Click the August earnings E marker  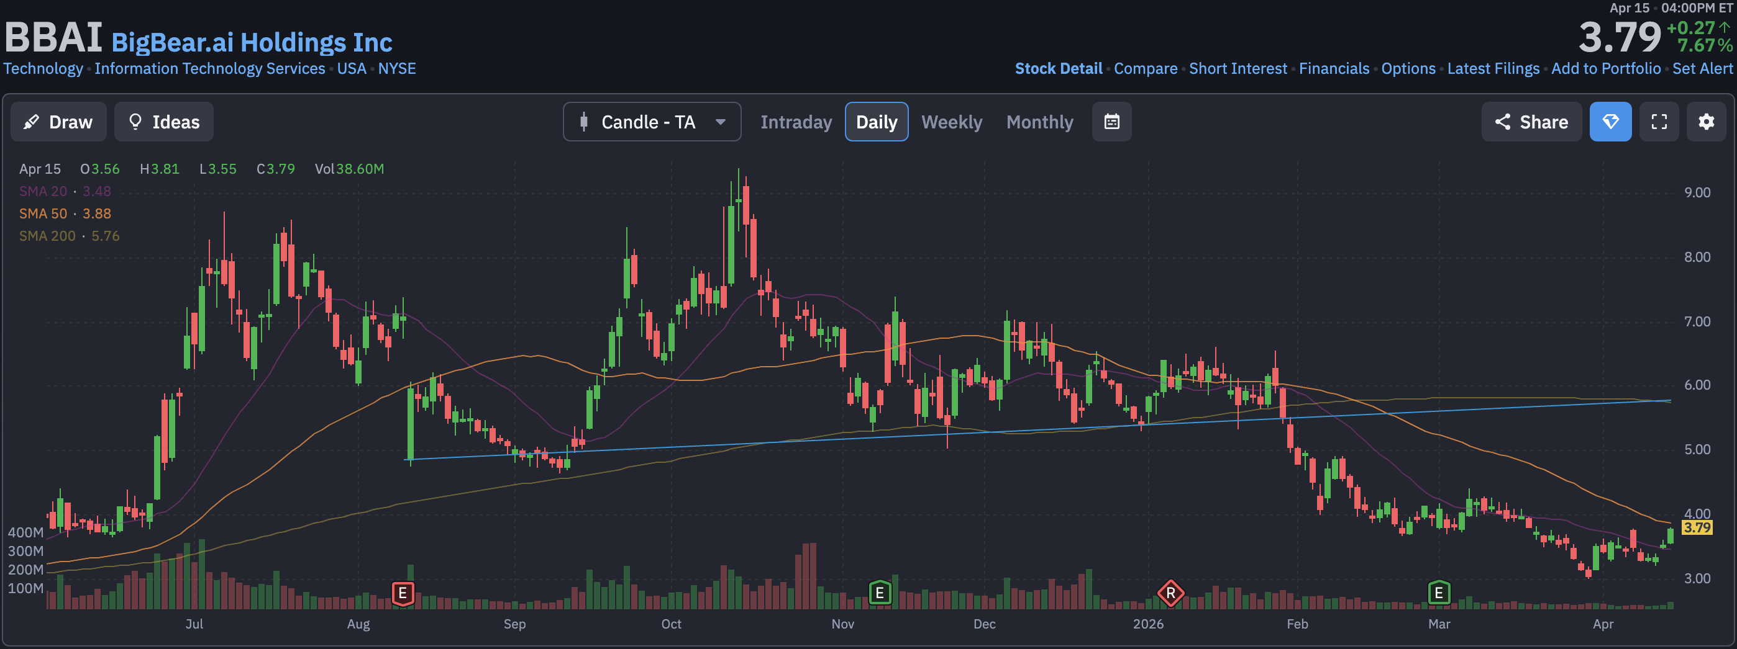(403, 593)
